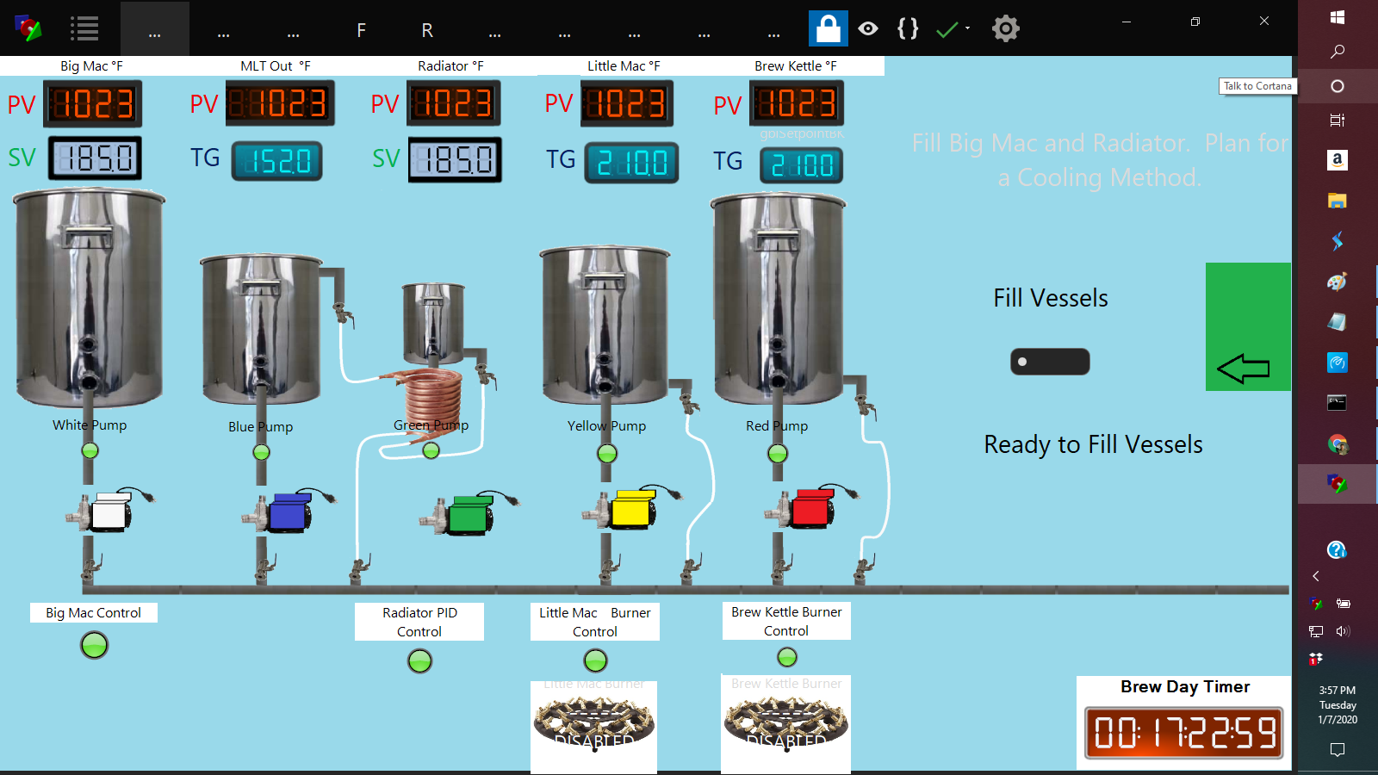The width and height of the screenshot is (1378, 775).
Task: Expand the dropdown arrow beside the checkmark
Action: tap(967, 28)
